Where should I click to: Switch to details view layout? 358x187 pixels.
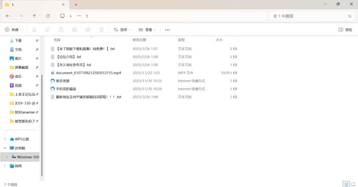(x=346, y=184)
